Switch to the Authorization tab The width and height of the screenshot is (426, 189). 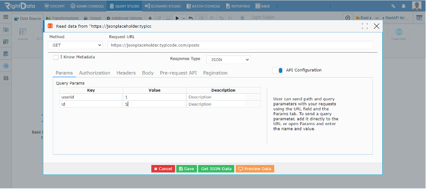[95, 73]
